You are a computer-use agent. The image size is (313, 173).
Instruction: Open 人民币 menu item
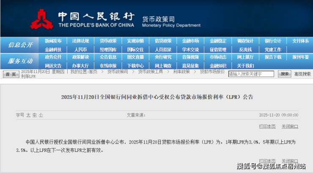pos(80,49)
